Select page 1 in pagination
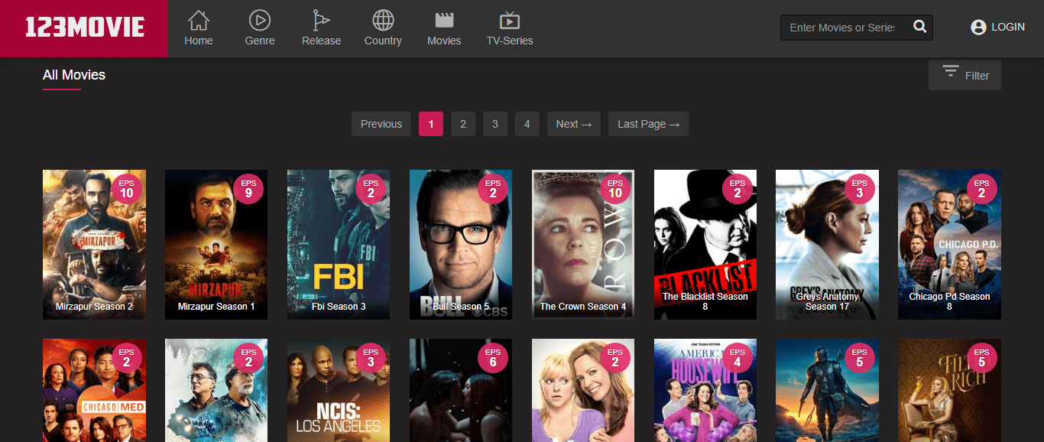Viewport: 1044px width, 442px height. coord(431,124)
